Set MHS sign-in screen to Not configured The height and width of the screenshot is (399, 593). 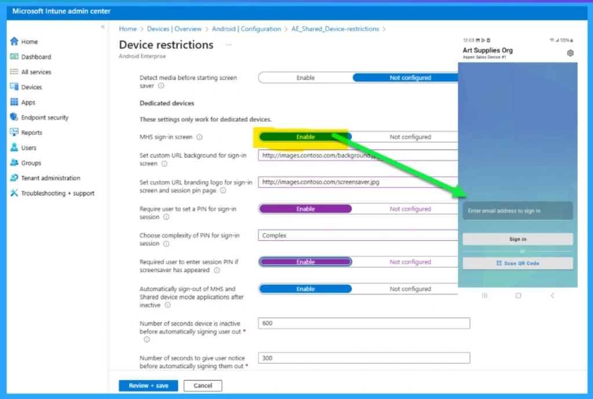coord(411,137)
